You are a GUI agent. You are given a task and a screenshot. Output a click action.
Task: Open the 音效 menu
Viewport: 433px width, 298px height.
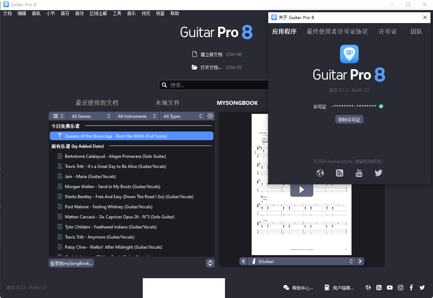pyautogui.click(x=80, y=13)
